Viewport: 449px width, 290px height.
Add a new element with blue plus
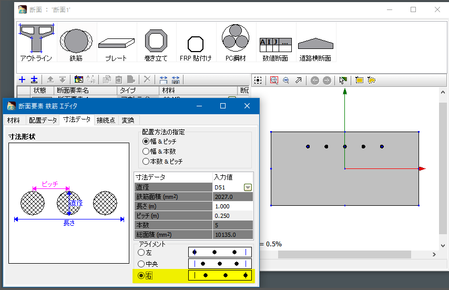[22, 79]
